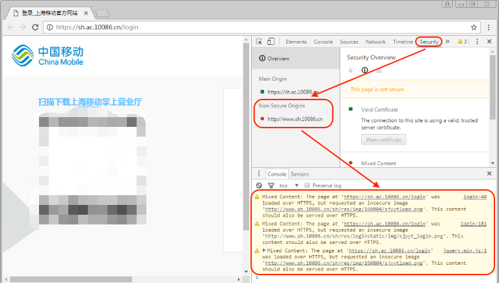Go back using browser back arrow
The width and height of the screenshot is (499, 283).
click(10, 27)
